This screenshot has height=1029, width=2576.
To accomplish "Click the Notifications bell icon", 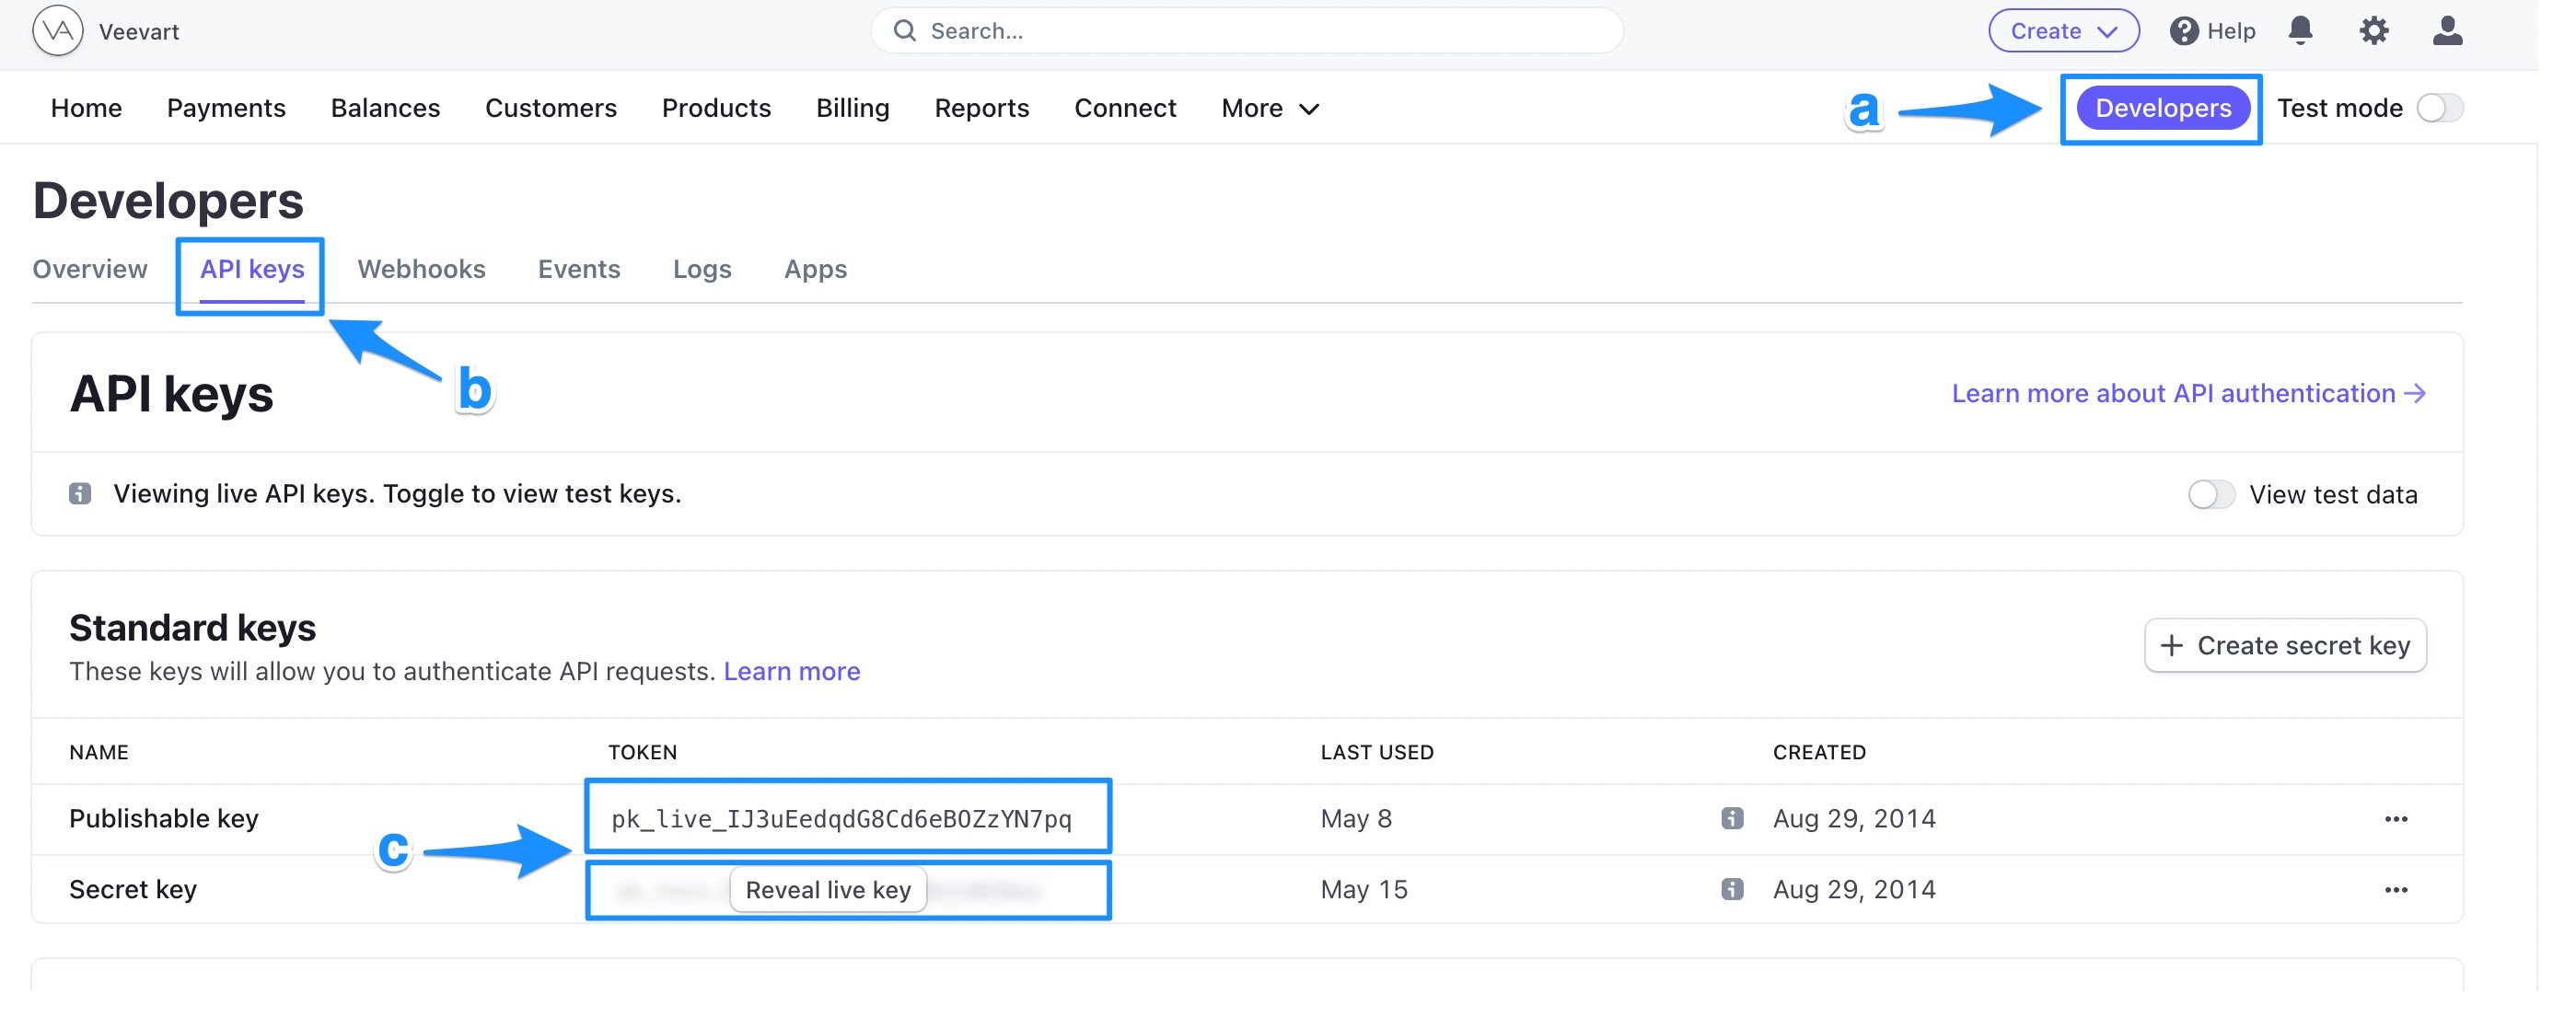I will click(x=2302, y=29).
